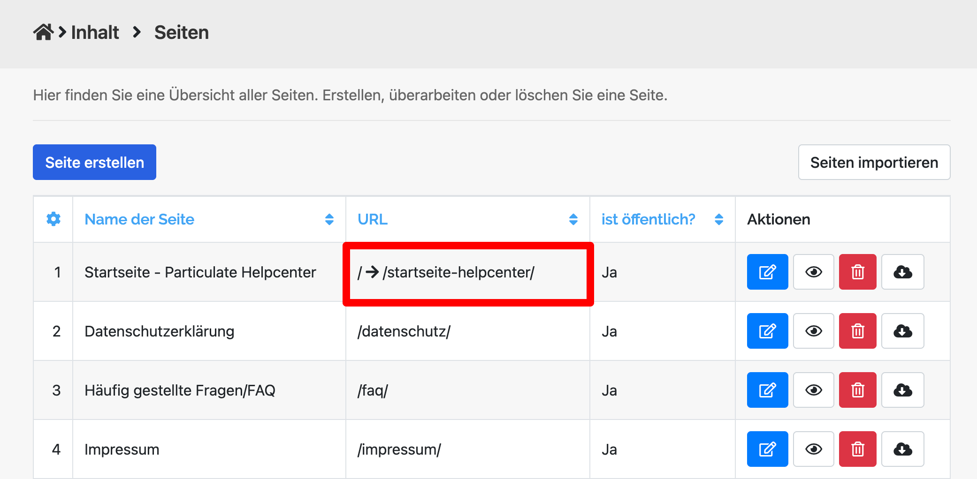The image size is (977, 479).
Task: Edit the Startseite - Particulate Helpcenter page
Action: pos(767,272)
